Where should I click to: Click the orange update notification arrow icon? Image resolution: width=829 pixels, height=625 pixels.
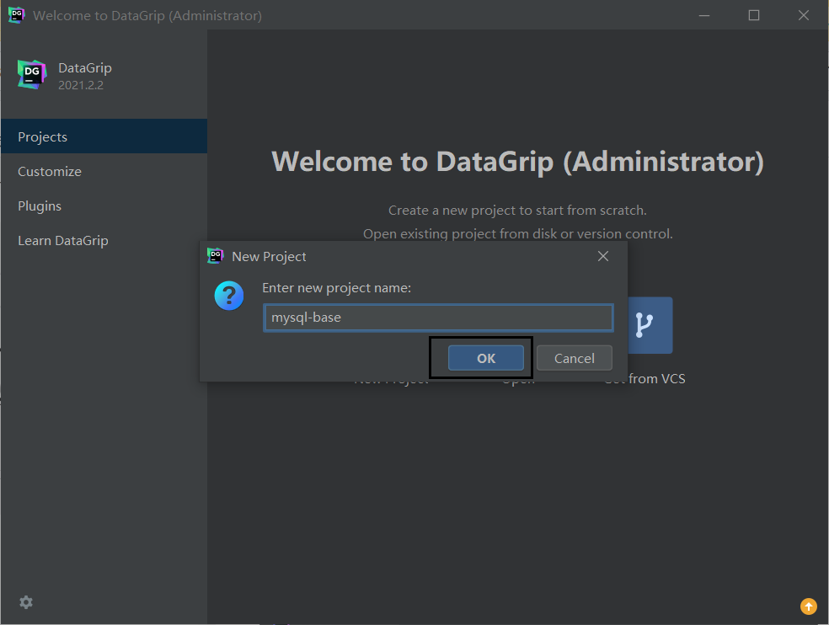click(809, 606)
